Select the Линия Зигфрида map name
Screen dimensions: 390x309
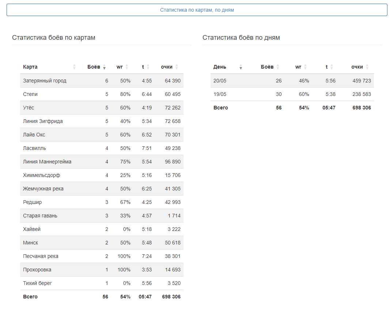[43, 121]
